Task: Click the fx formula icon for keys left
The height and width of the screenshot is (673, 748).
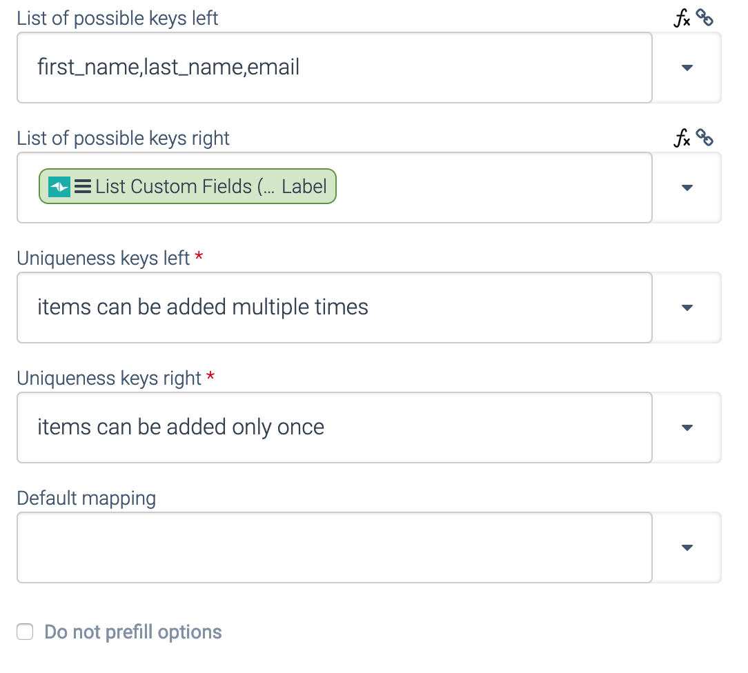Action: 682,19
